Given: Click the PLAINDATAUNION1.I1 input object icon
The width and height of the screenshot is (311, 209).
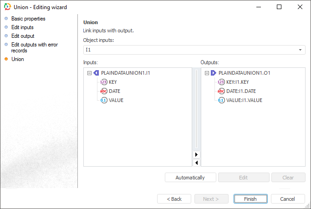Looking at the screenshot, I should coord(96,73).
